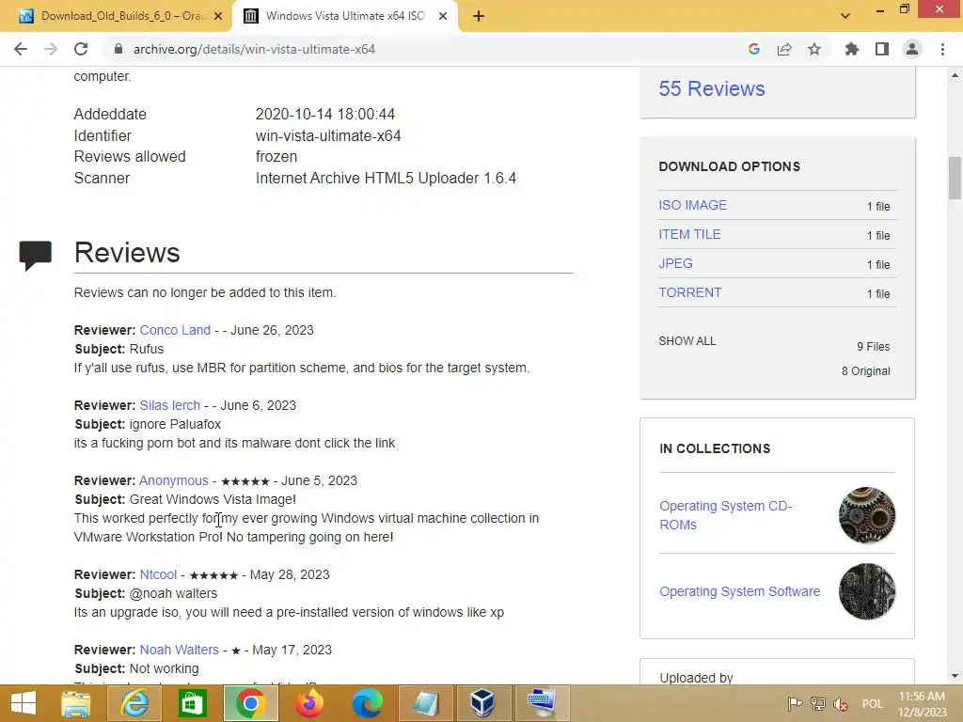Click the network tray icon
The height and width of the screenshot is (722, 963).
(x=818, y=703)
